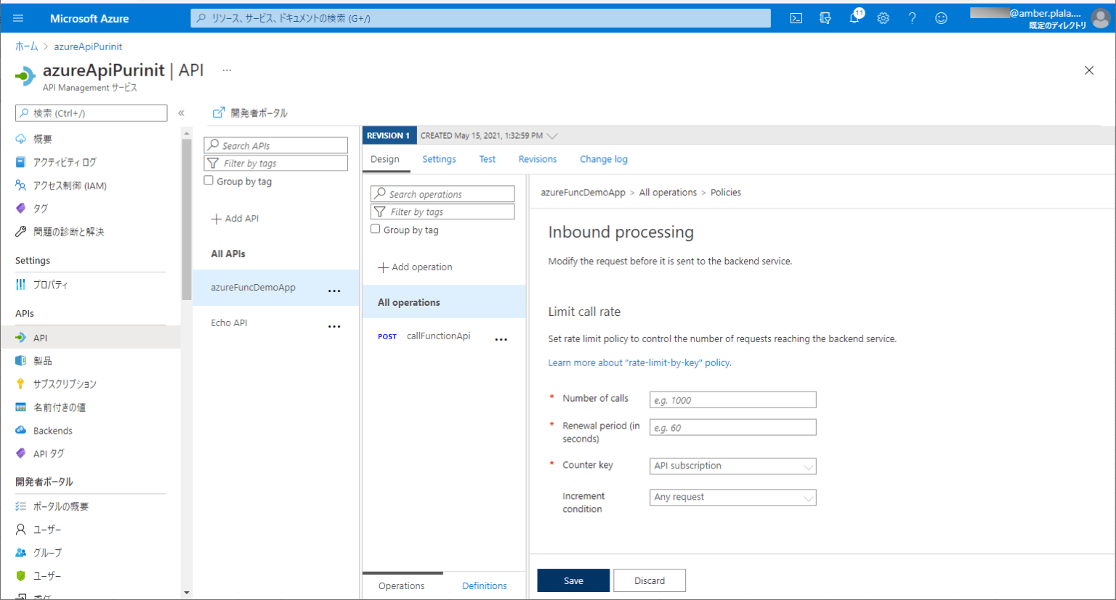This screenshot has height=600, width=1116.
Task: Open Cloud Shell from the top bar
Action: coord(796,18)
